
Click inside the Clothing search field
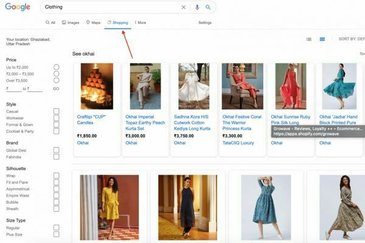[112, 7]
